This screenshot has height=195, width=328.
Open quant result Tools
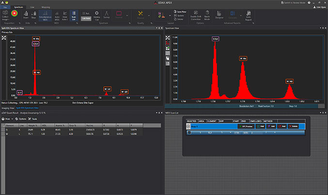tap(32, 119)
